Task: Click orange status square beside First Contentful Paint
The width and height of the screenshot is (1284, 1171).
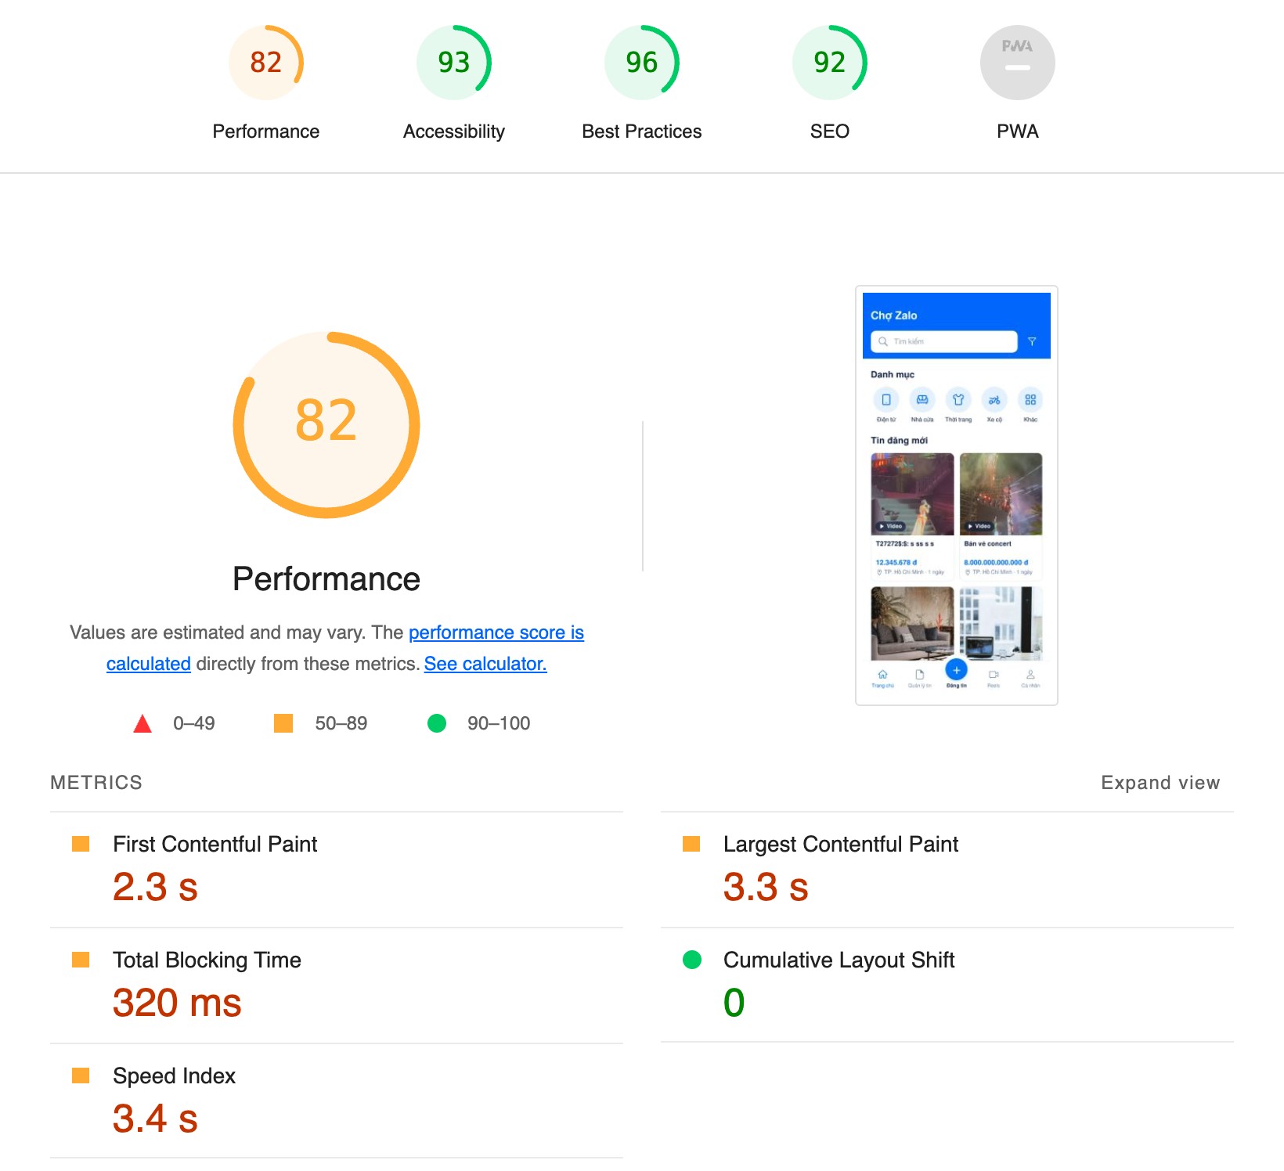Action: point(81,844)
